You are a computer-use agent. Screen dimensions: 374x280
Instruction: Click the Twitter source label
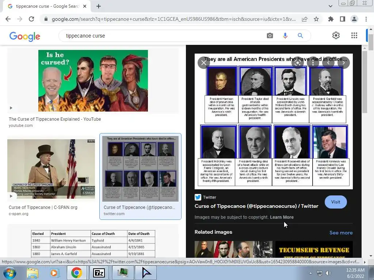[x=209, y=197]
